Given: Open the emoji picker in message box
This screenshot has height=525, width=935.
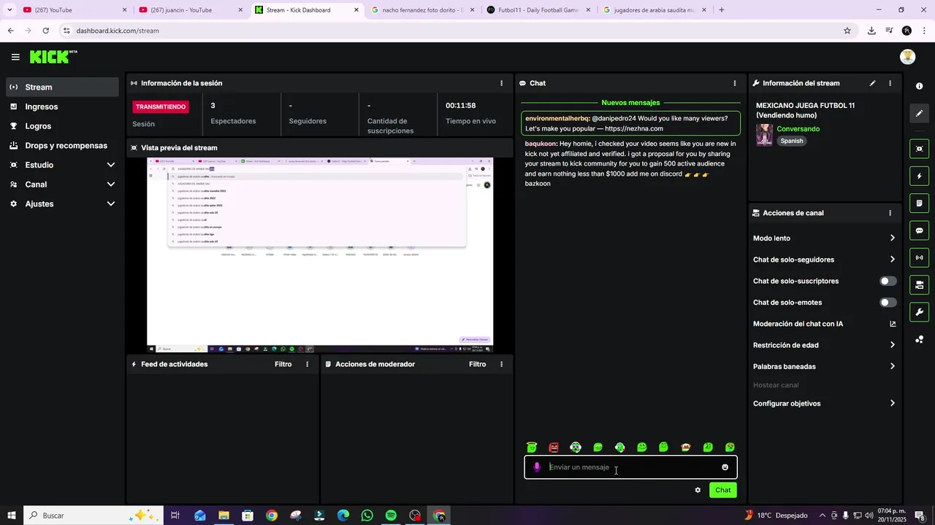Looking at the screenshot, I should pos(725,467).
